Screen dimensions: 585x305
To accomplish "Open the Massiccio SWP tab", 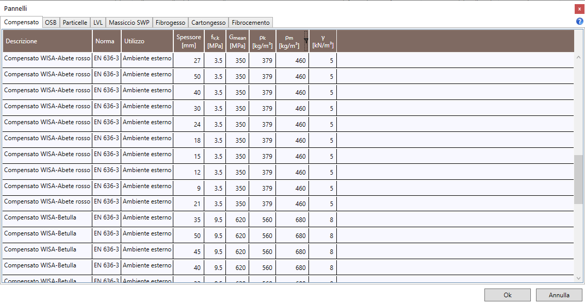I will click(129, 22).
